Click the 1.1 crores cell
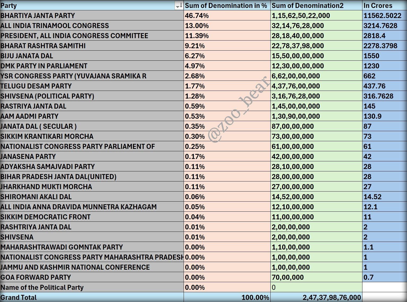Image resolution: width=407 pixels, height=302 pixels. coord(385,247)
